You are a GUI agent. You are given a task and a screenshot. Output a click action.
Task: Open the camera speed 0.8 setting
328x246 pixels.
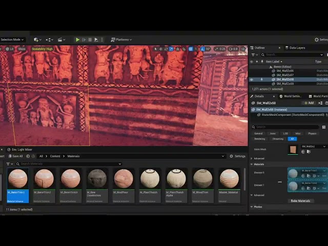click(x=233, y=49)
